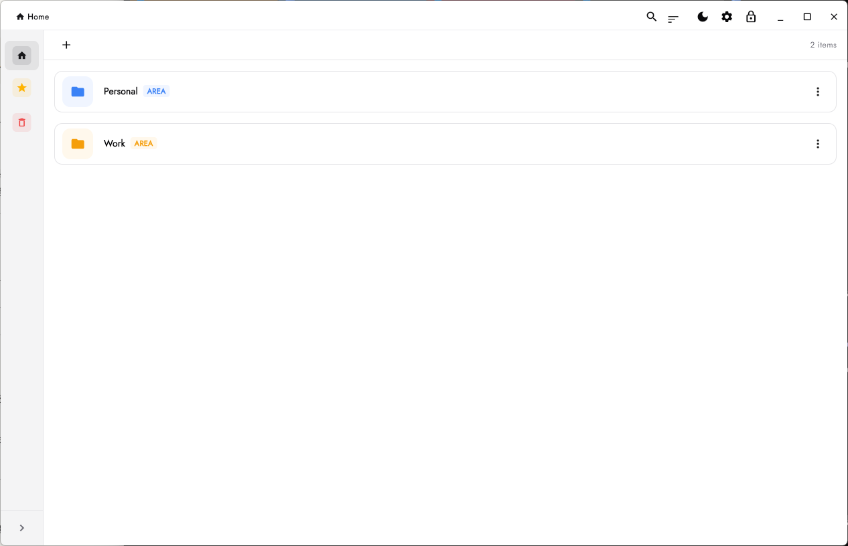Click the Home breadcrumb in title bar

click(x=33, y=17)
